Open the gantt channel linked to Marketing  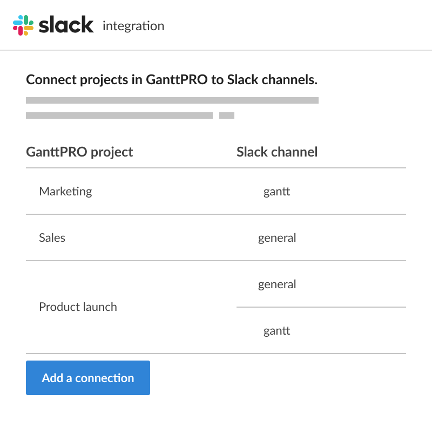276,192
